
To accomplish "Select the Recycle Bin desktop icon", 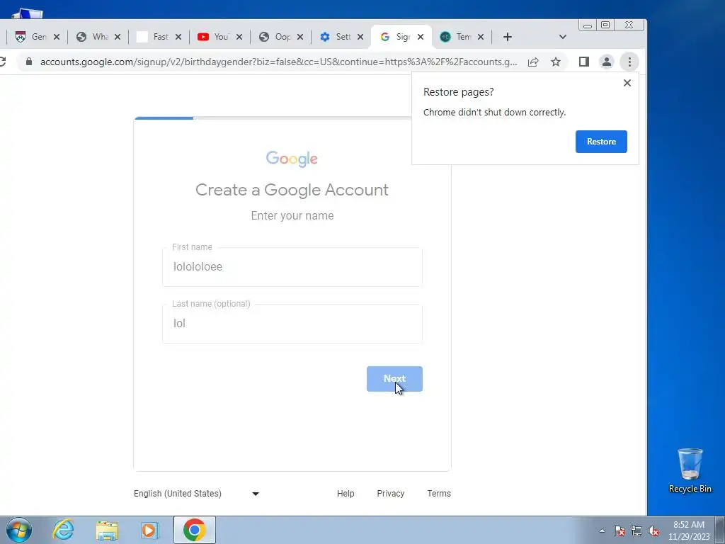I will tap(690, 470).
